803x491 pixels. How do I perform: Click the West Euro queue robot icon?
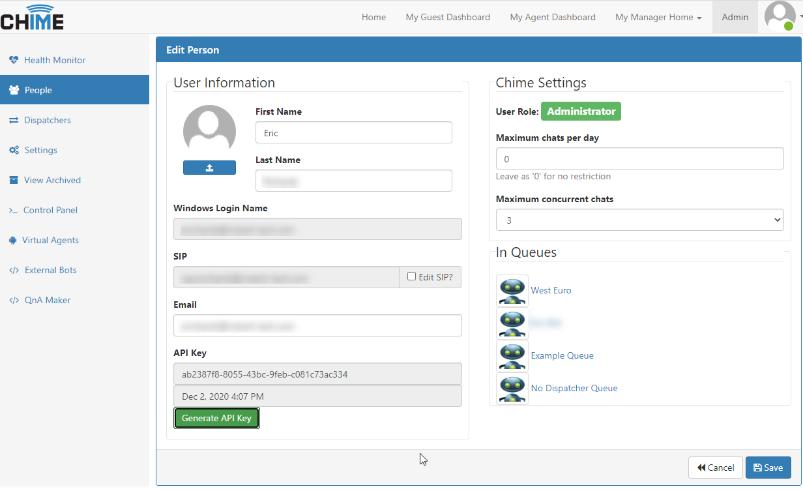click(x=512, y=290)
